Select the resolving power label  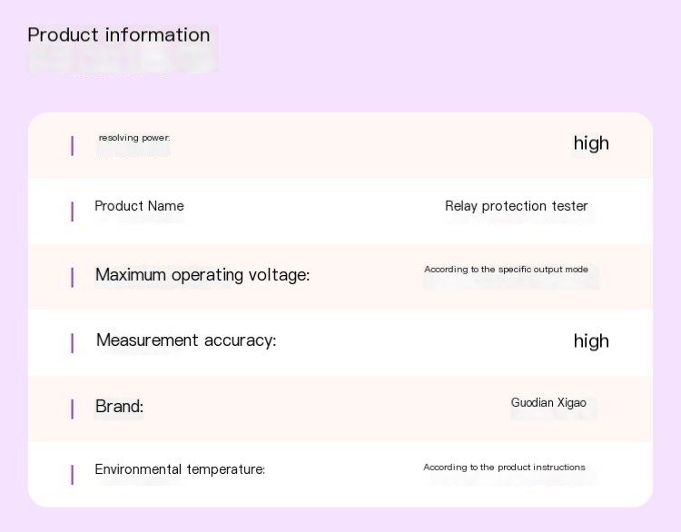(134, 138)
